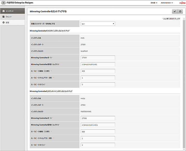186x151 pixels.
Task: Click the standby instance setup section heading
Action: click(51, 91)
